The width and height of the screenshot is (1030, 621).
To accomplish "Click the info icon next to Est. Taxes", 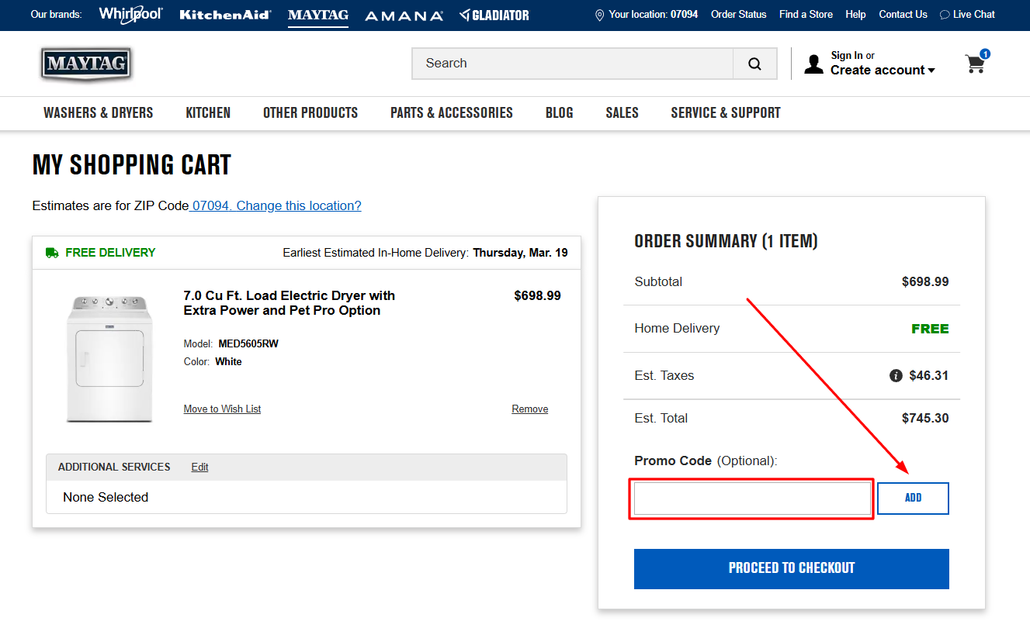I will tap(896, 375).
